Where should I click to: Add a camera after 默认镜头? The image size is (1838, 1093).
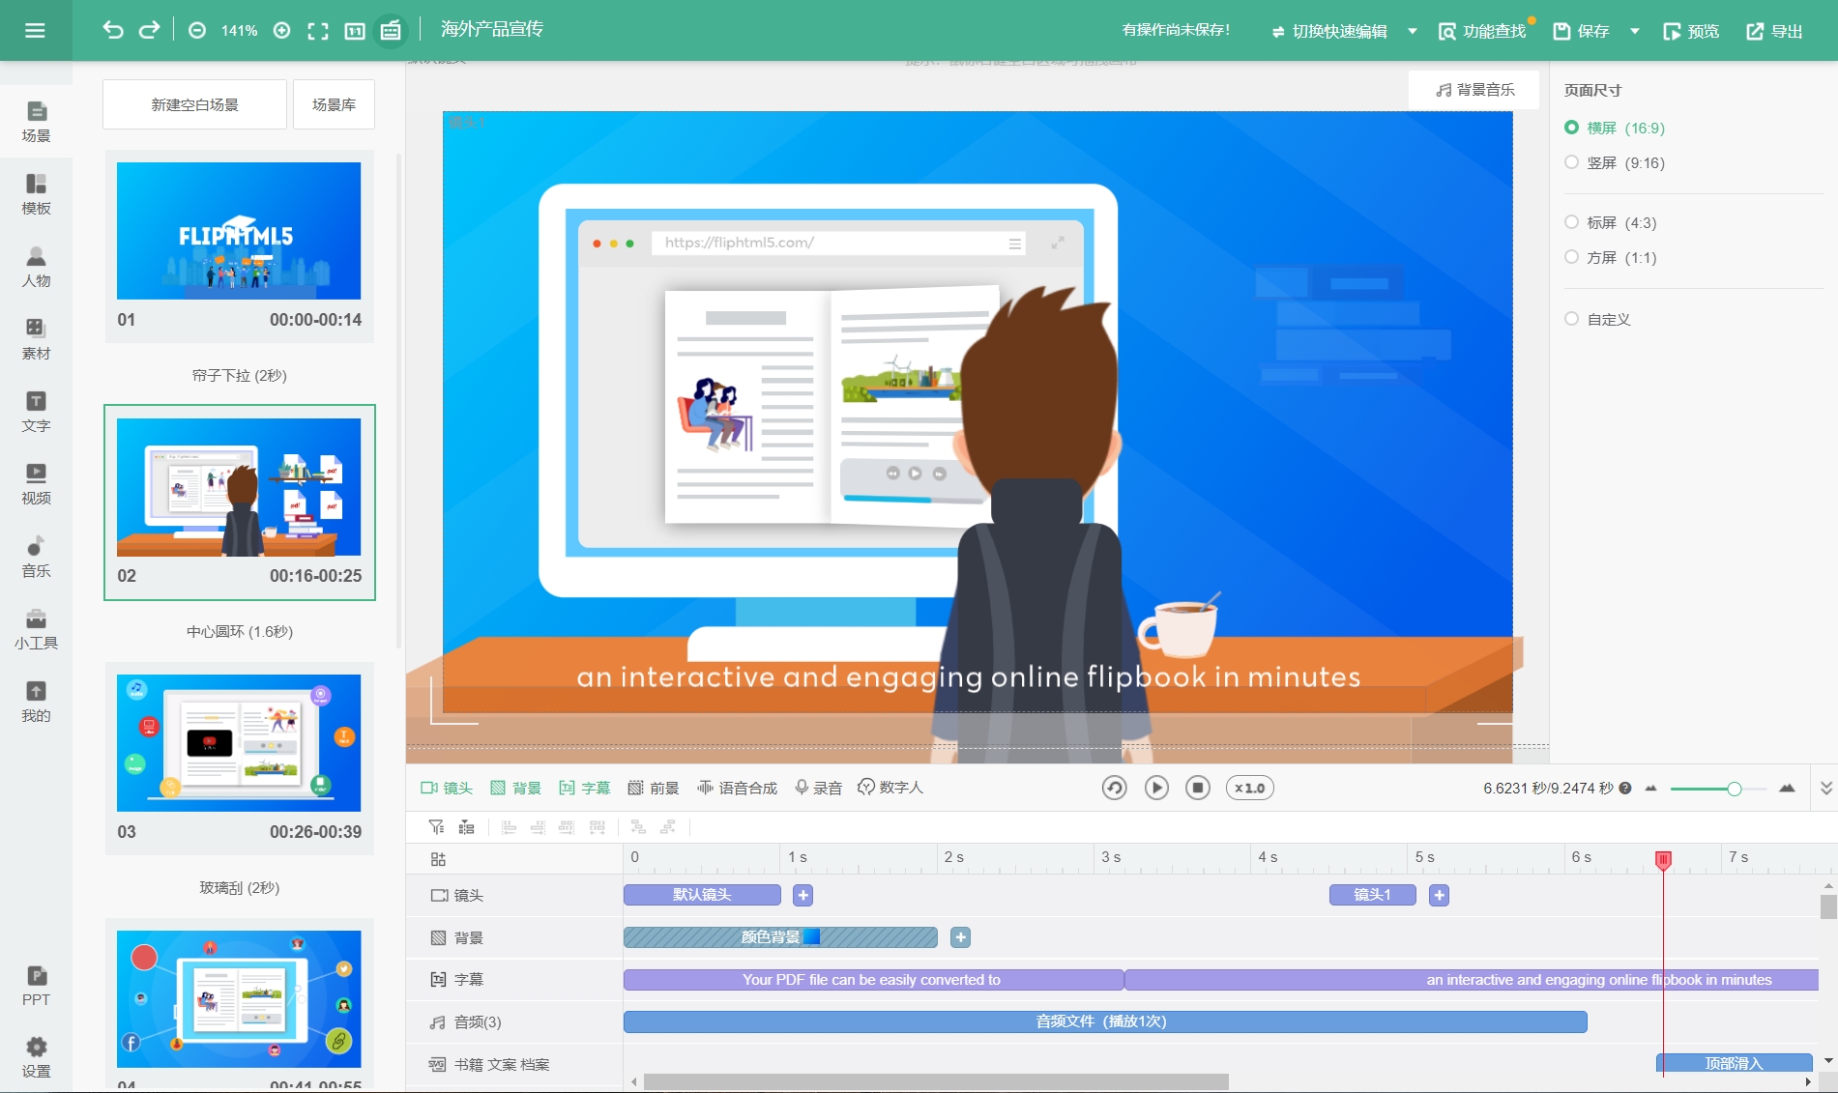tap(802, 895)
